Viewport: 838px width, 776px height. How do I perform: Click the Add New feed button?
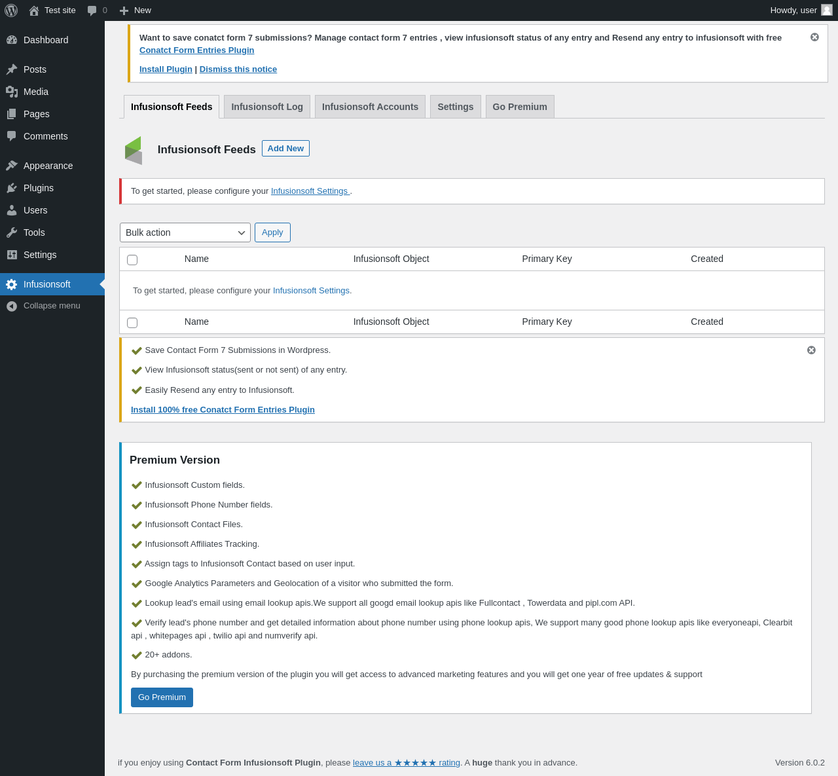coord(285,149)
